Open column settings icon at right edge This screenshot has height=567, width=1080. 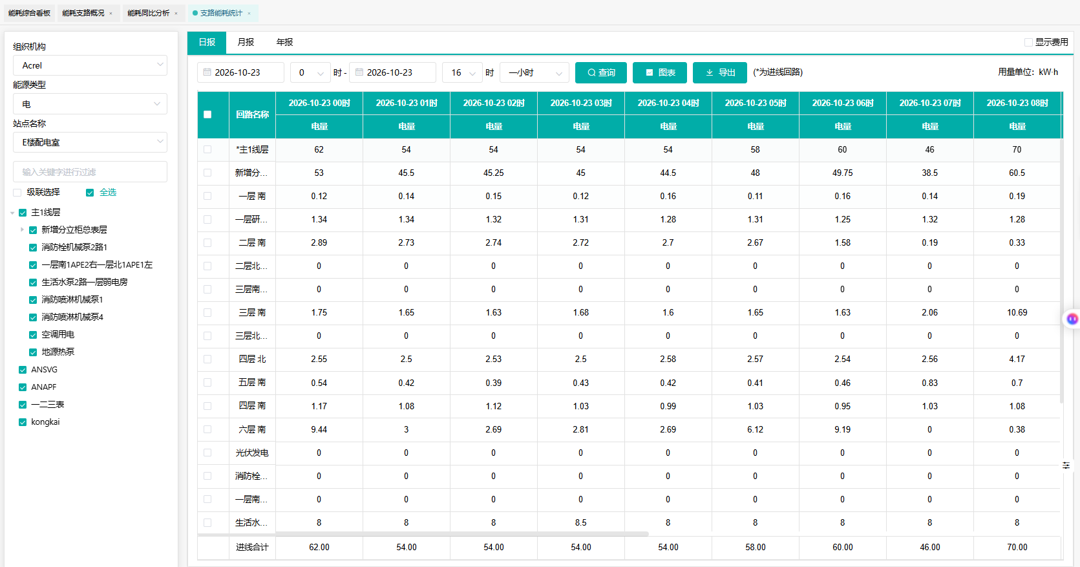(x=1066, y=465)
